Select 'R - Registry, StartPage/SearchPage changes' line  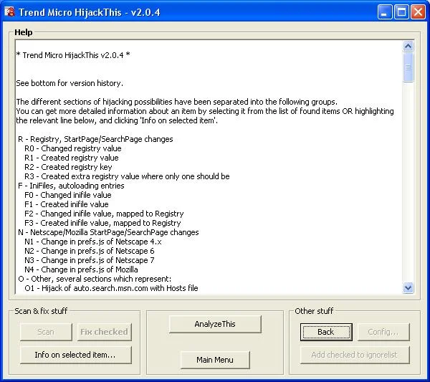(95, 139)
